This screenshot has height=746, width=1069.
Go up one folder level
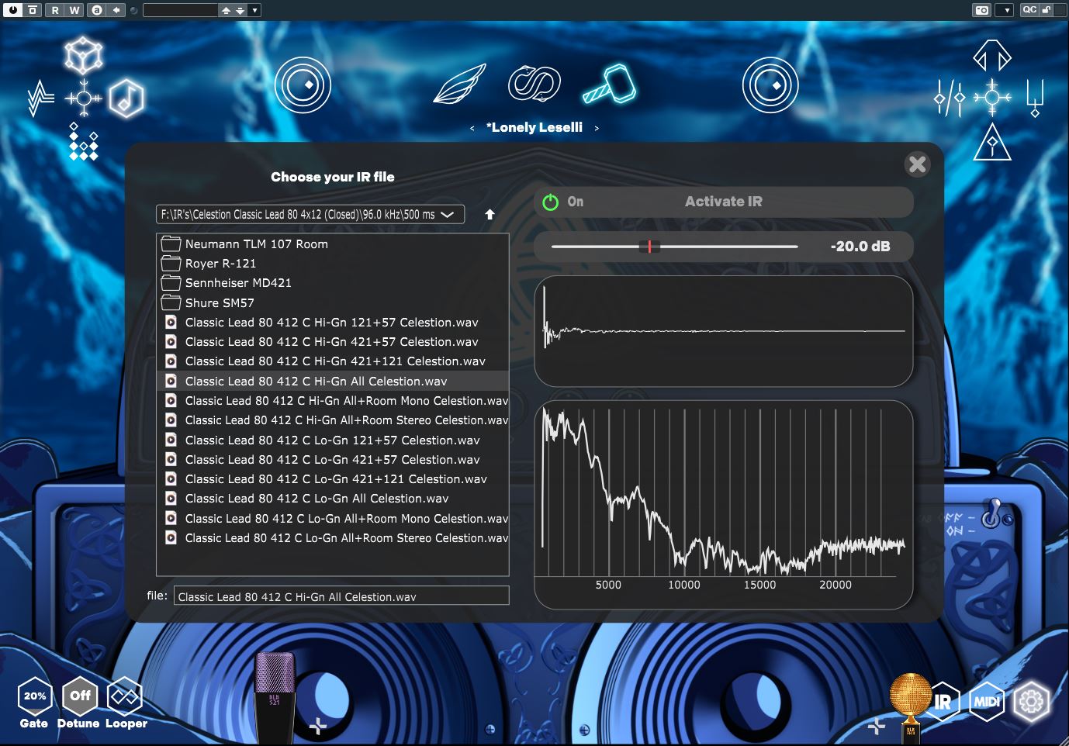490,214
